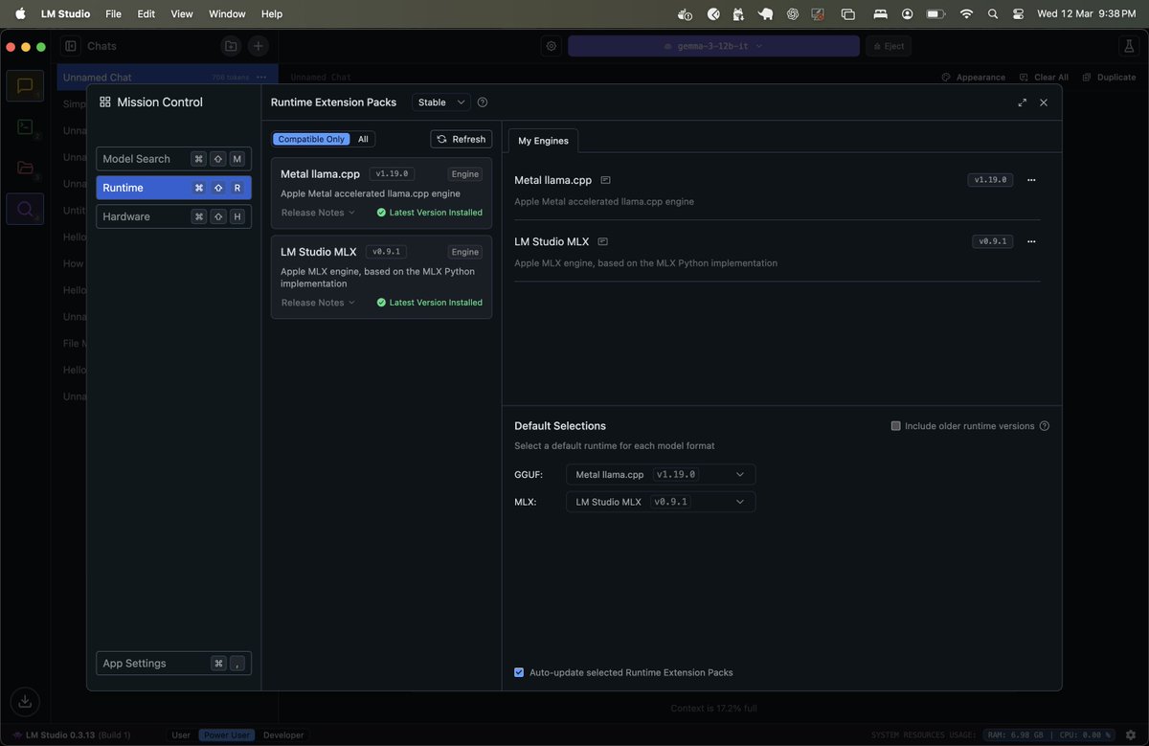Viewport: 1149px width, 746px height.
Task: Open model settings gear beside gemma-3-12b-it
Action: coord(551,46)
